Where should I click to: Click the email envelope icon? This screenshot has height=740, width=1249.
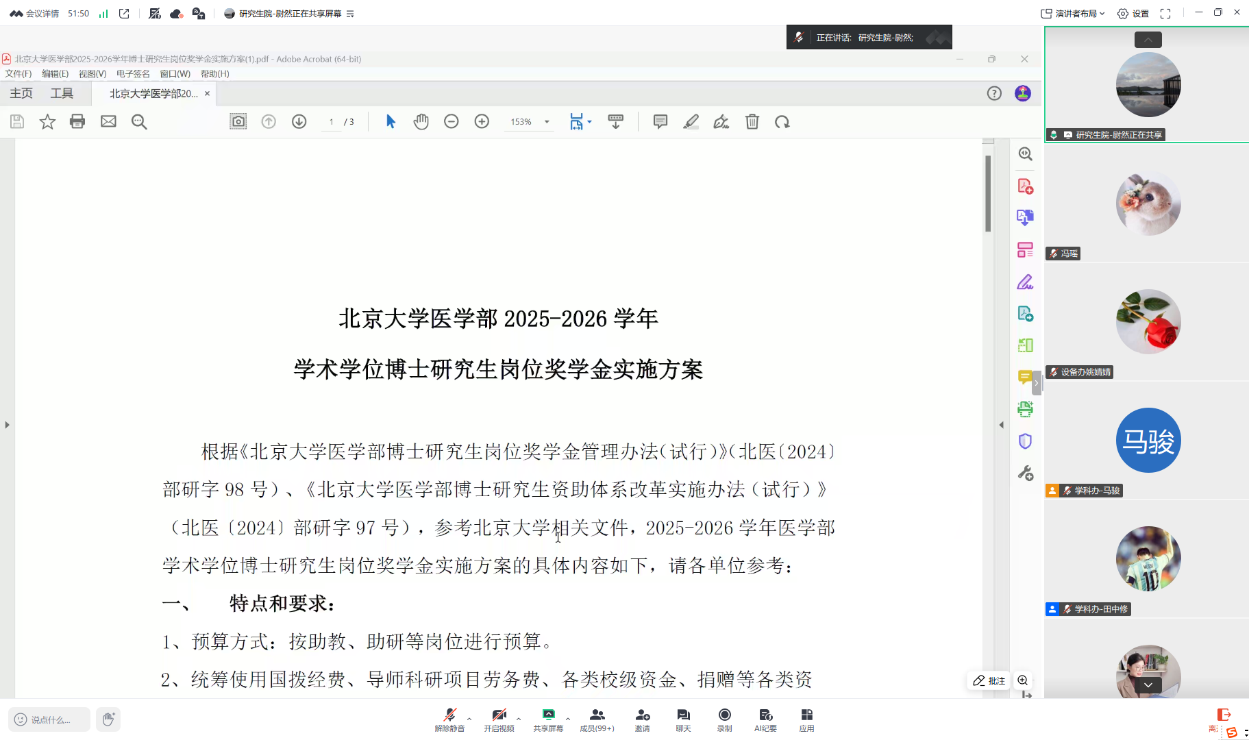(x=108, y=122)
